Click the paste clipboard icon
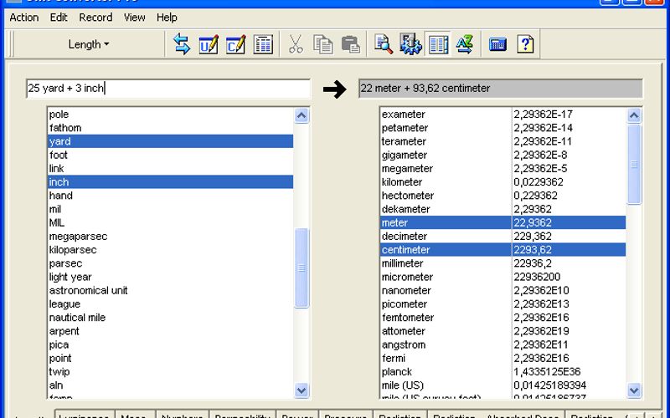The height and width of the screenshot is (418, 670). coord(350,45)
